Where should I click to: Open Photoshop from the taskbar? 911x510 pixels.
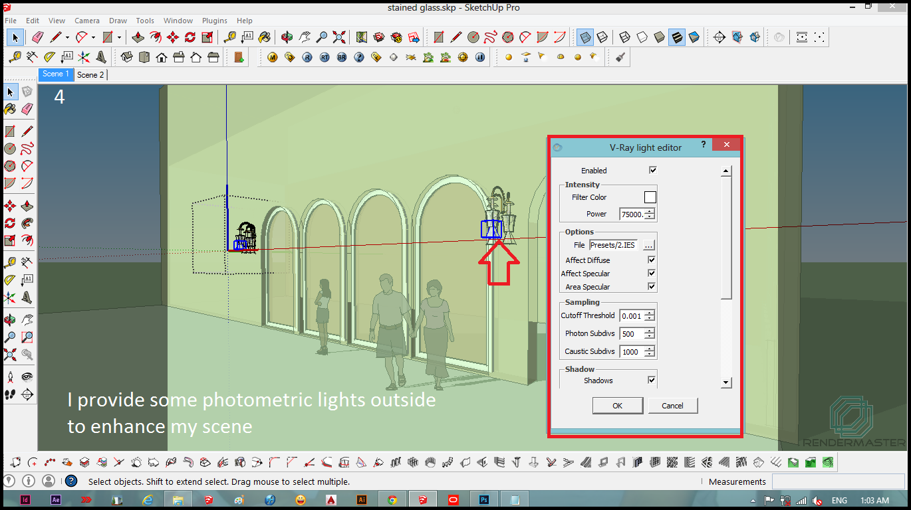[x=485, y=500]
